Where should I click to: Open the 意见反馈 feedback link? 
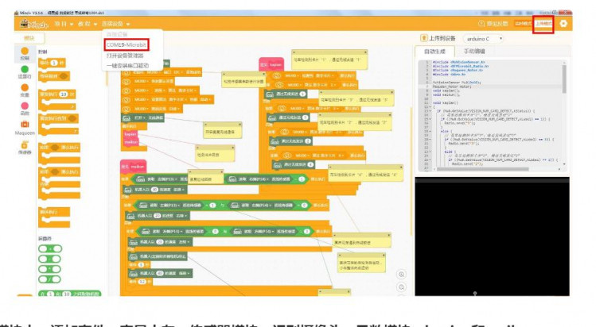[x=493, y=24]
